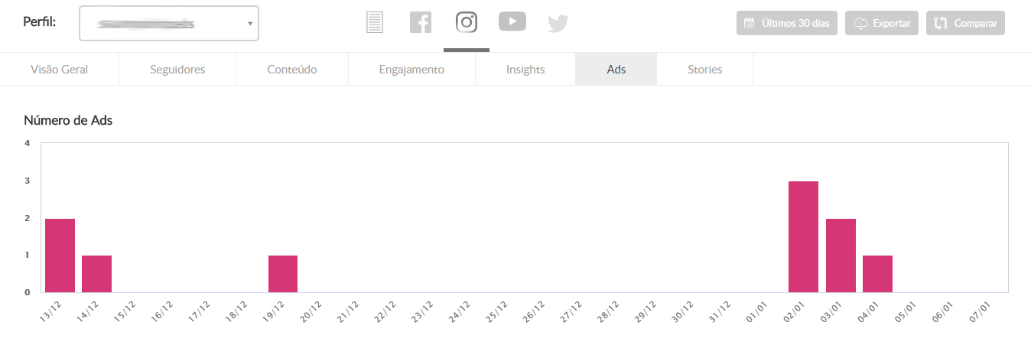Switch to the Twitter network icon
1031x342 pixels.
click(558, 24)
